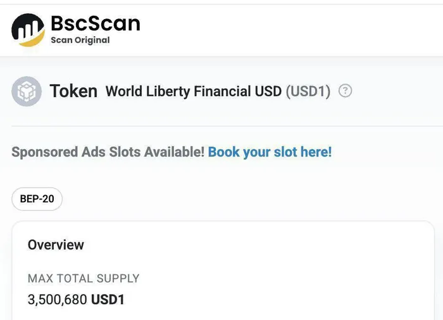The width and height of the screenshot is (443, 320).
Task: Click the Overview card heading
Action: (56, 245)
